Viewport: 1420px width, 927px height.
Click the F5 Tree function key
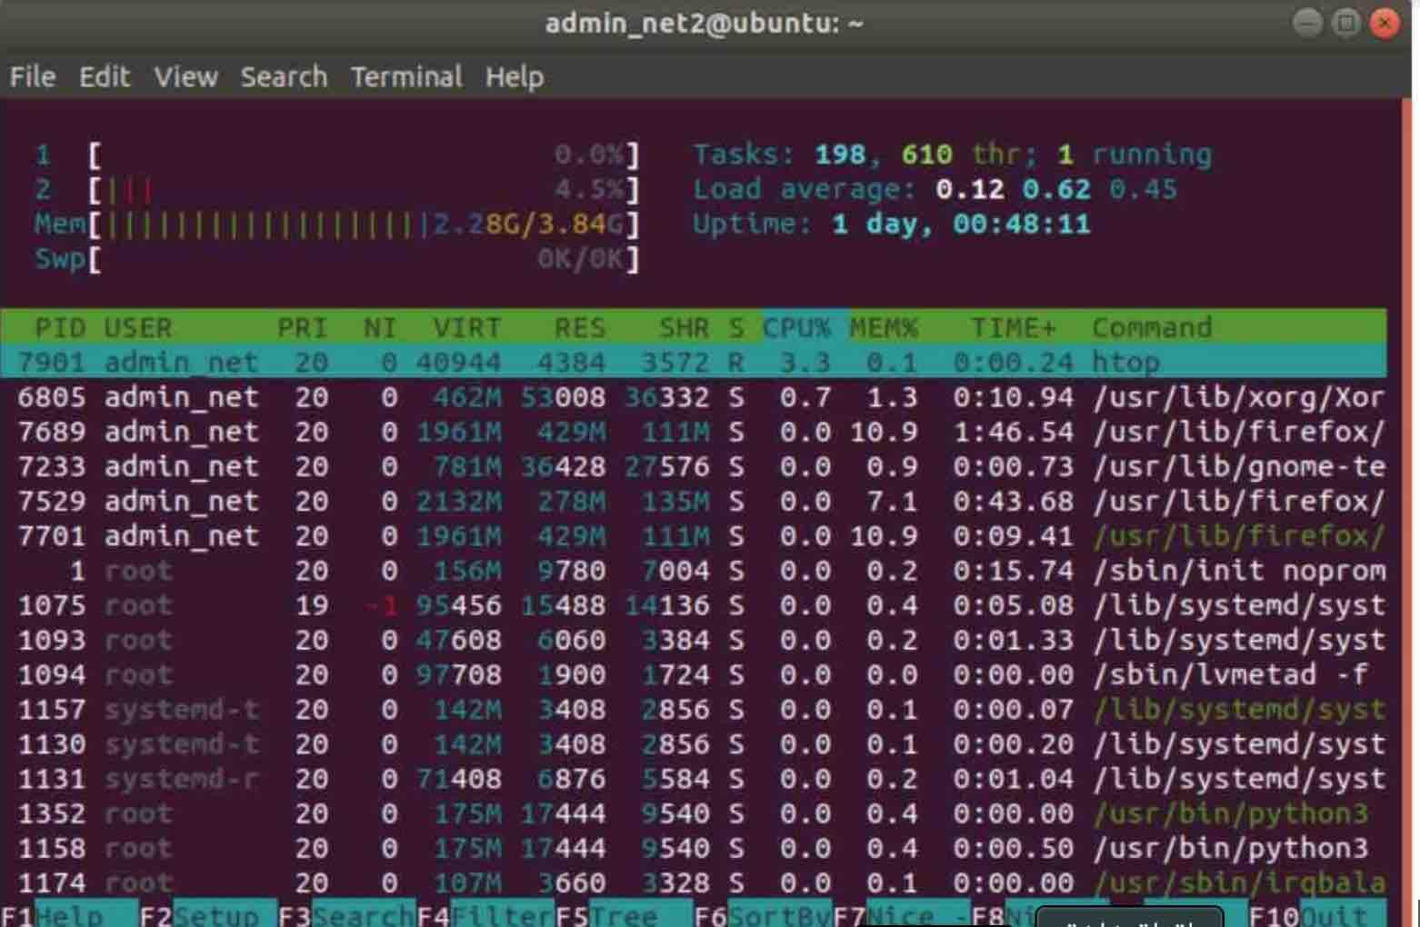tap(624, 914)
